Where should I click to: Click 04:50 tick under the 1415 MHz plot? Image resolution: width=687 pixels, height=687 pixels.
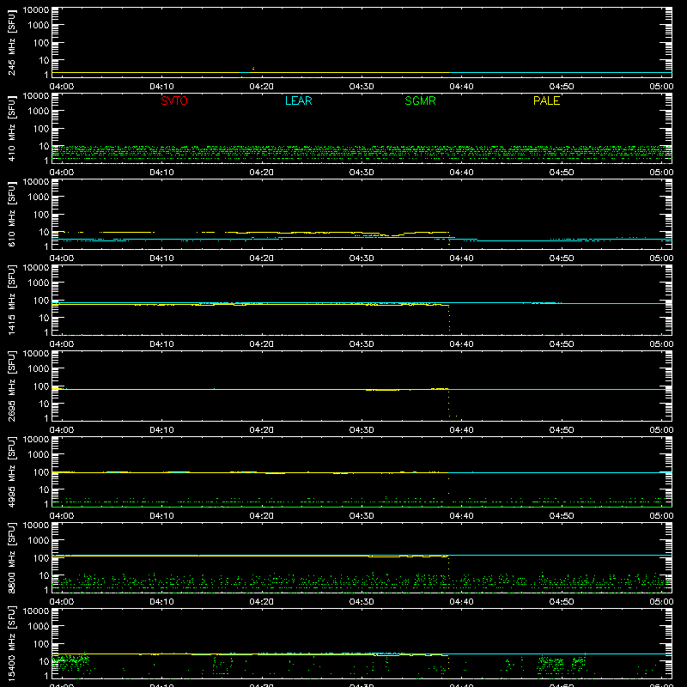[x=562, y=344]
